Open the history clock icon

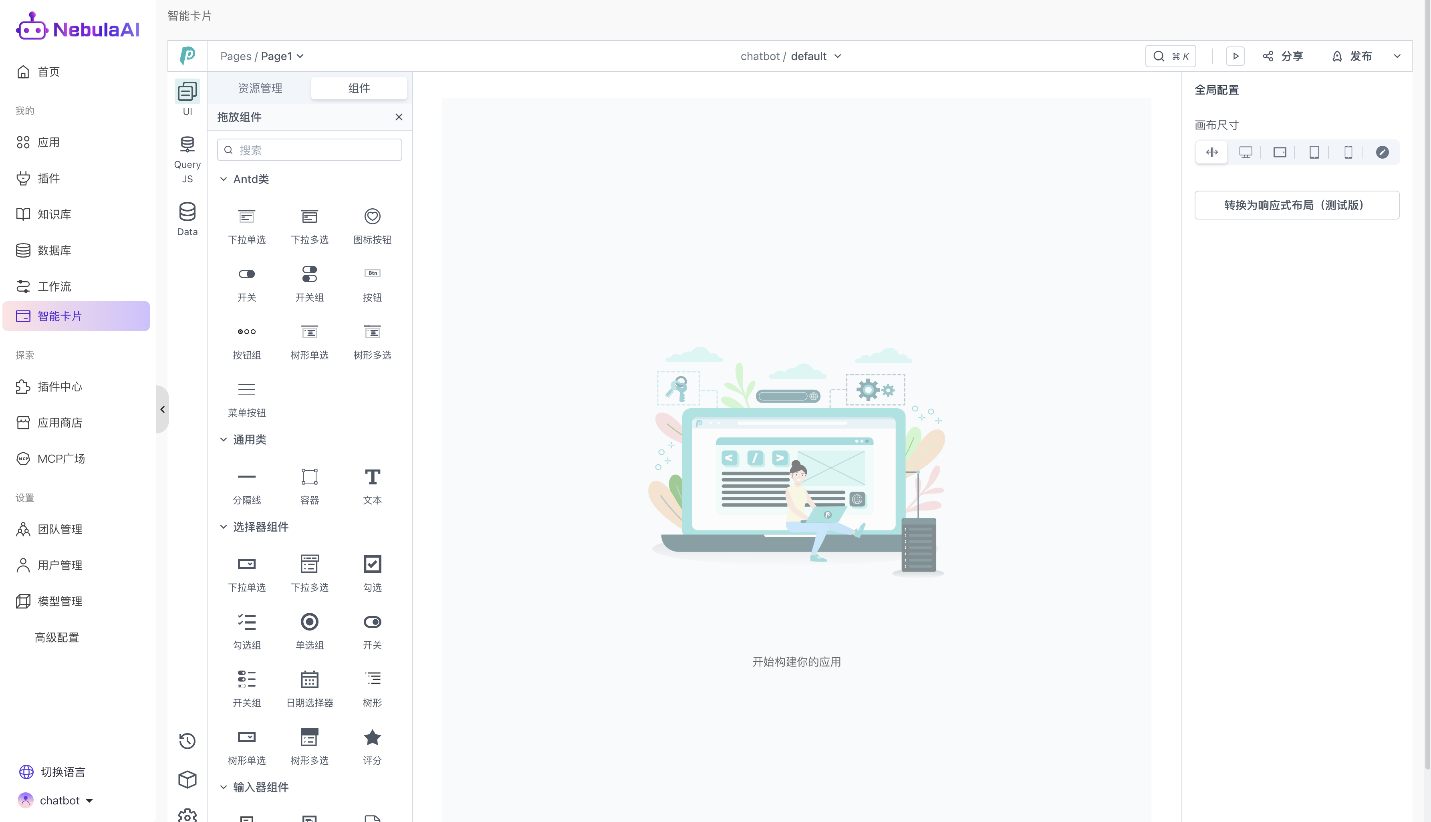pos(187,740)
